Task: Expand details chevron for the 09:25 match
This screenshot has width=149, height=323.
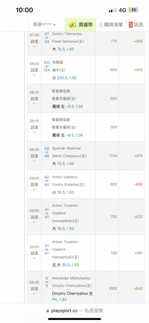Action: pyautogui.click(x=35, y=294)
